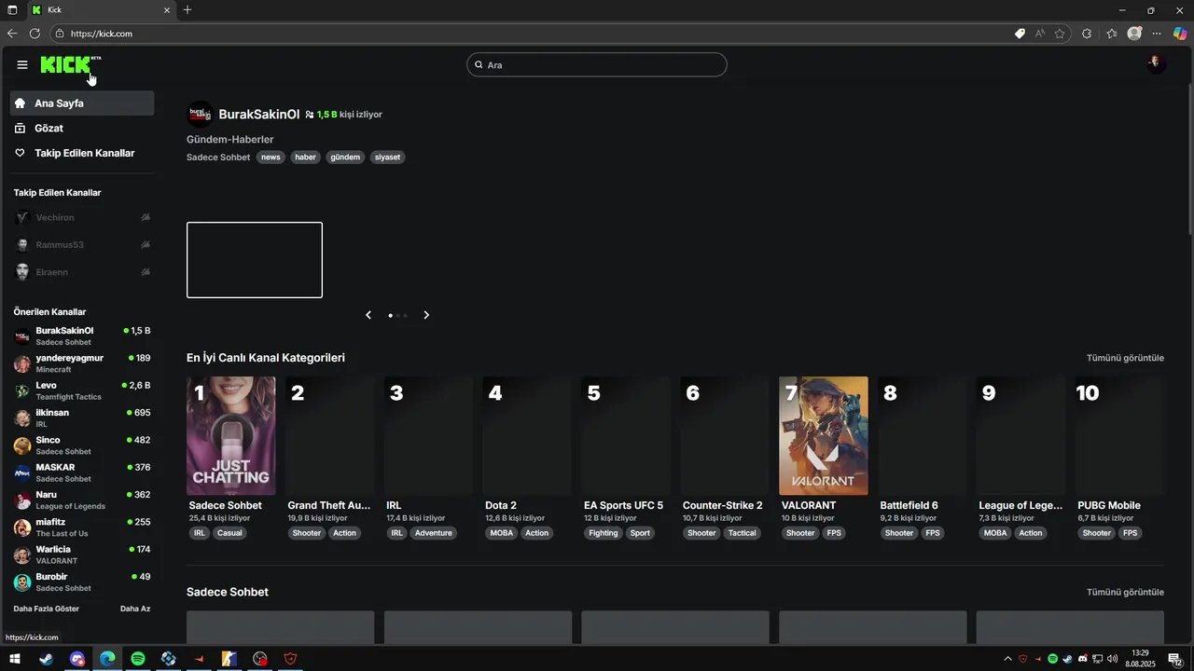Screen dimensions: 1194x671
Task: Show next featured stream with right chevron
Action: tap(426, 315)
